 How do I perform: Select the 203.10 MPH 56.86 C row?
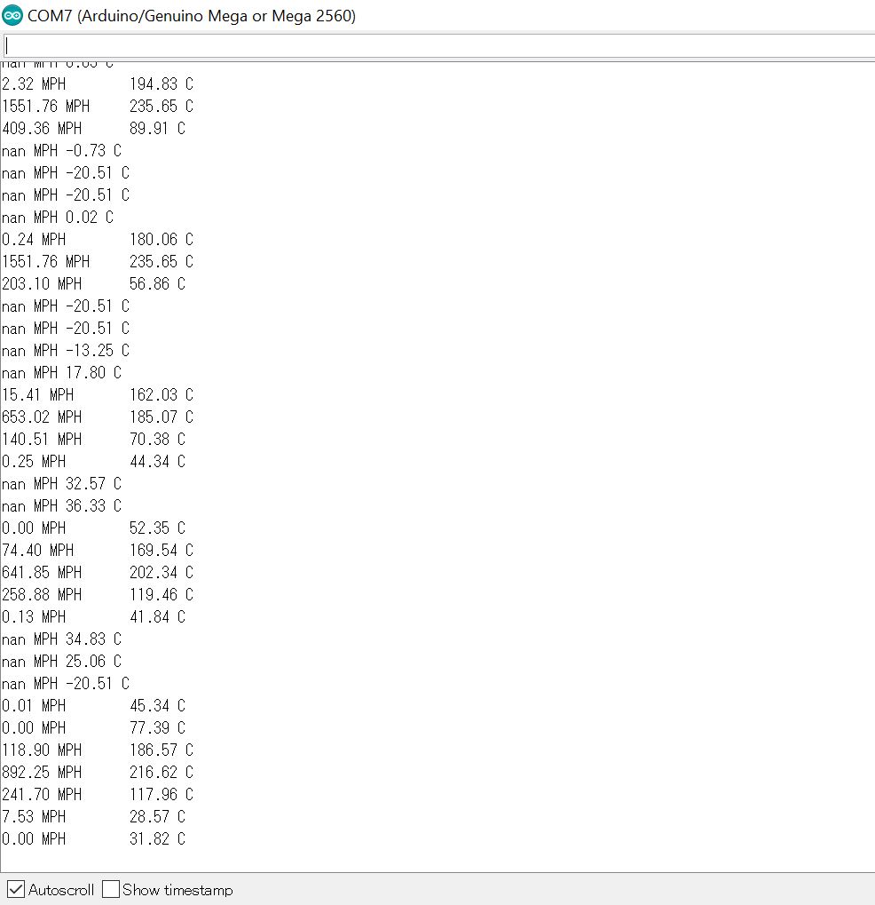coord(93,284)
